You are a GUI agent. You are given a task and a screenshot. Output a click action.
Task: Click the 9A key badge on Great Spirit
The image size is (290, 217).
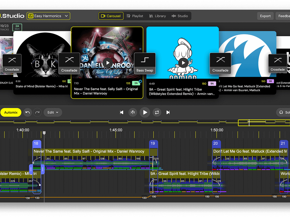[212, 84]
